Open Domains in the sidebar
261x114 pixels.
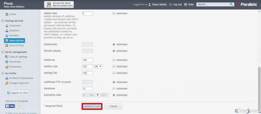[x=14, y=36]
